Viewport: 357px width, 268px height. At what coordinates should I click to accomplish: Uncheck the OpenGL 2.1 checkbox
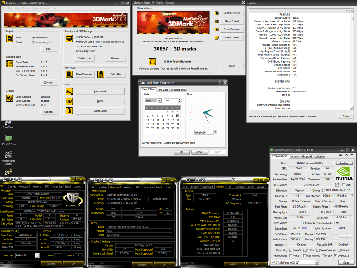click(336, 255)
